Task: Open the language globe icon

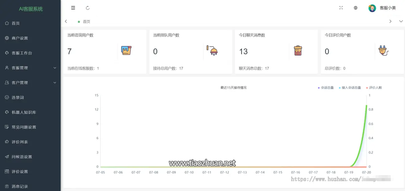Action: pyautogui.click(x=356, y=8)
